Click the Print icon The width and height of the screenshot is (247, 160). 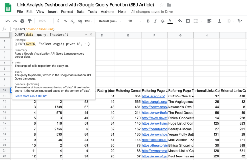[22, 21]
